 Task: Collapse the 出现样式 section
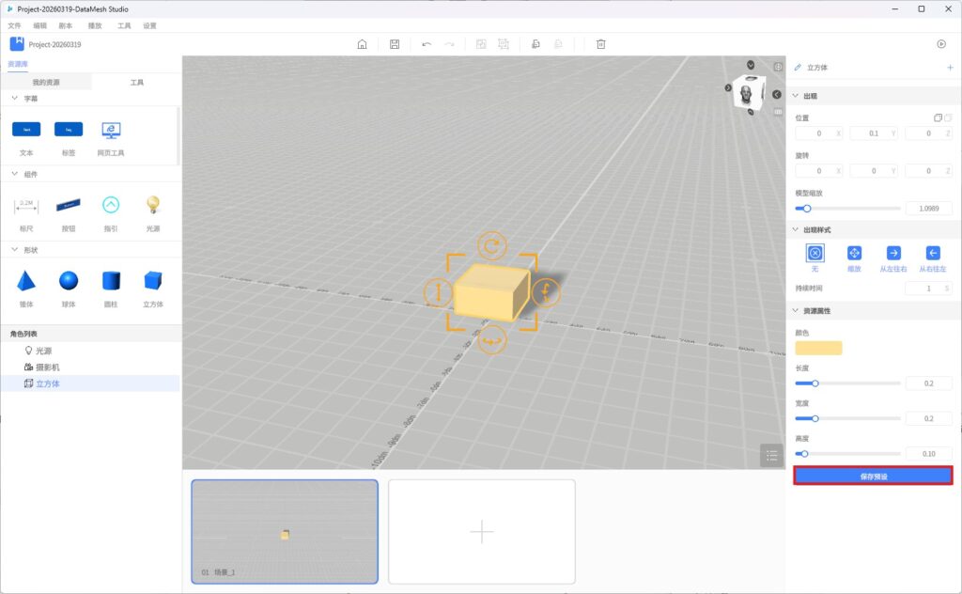(x=796, y=229)
